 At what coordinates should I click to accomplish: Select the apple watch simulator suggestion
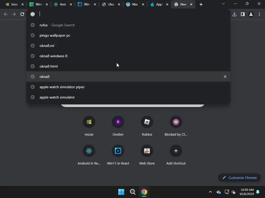[128, 97]
